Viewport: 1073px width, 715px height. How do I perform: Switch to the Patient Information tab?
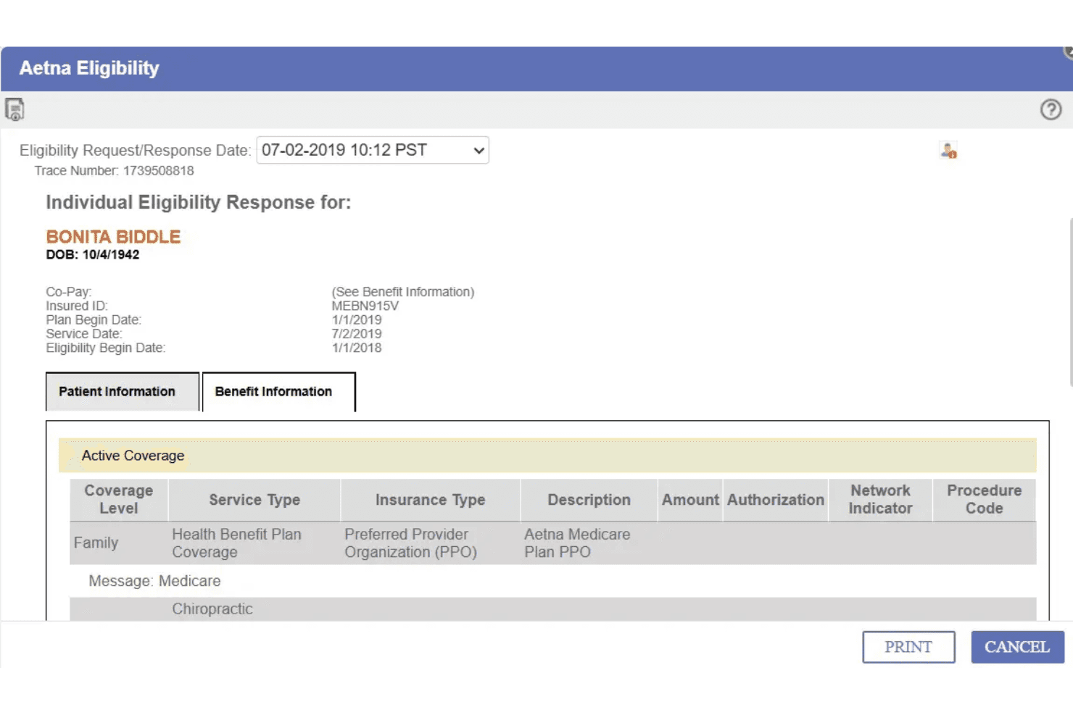[x=123, y=391]
